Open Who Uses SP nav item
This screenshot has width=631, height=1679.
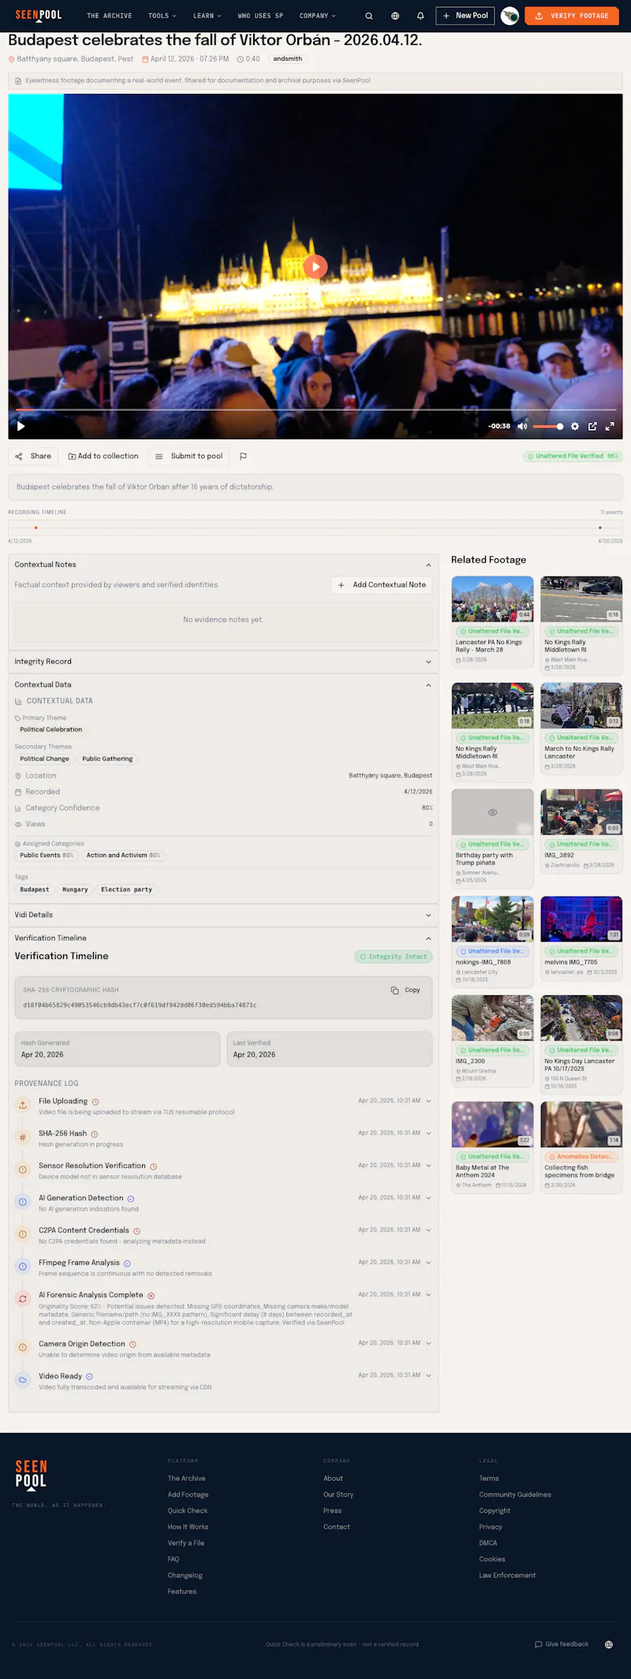[260, 16]
